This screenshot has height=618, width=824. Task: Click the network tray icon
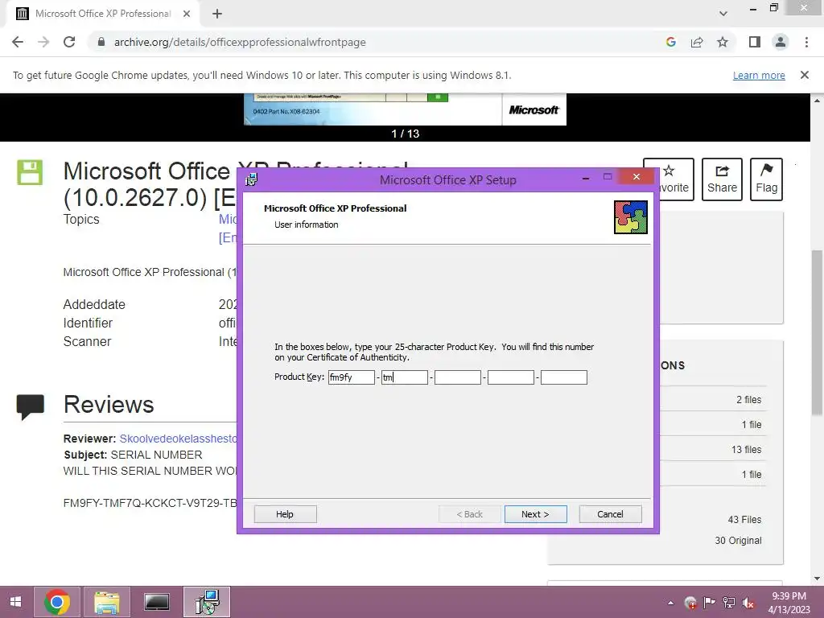pos(729,603)
